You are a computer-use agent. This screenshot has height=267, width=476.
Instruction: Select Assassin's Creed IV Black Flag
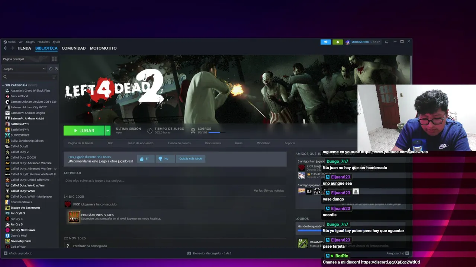click(30, 90)
